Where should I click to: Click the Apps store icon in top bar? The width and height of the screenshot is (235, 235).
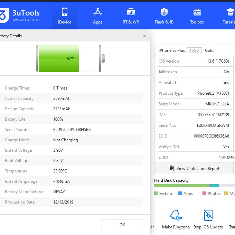click(98, 12)
